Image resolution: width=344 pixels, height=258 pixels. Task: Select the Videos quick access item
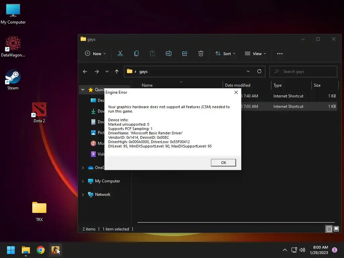coord(97,154)
